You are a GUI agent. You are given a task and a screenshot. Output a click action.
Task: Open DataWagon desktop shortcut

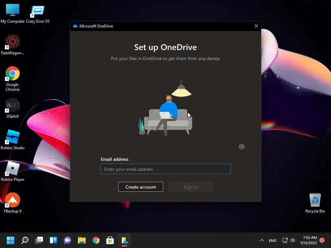pos(13,45)
